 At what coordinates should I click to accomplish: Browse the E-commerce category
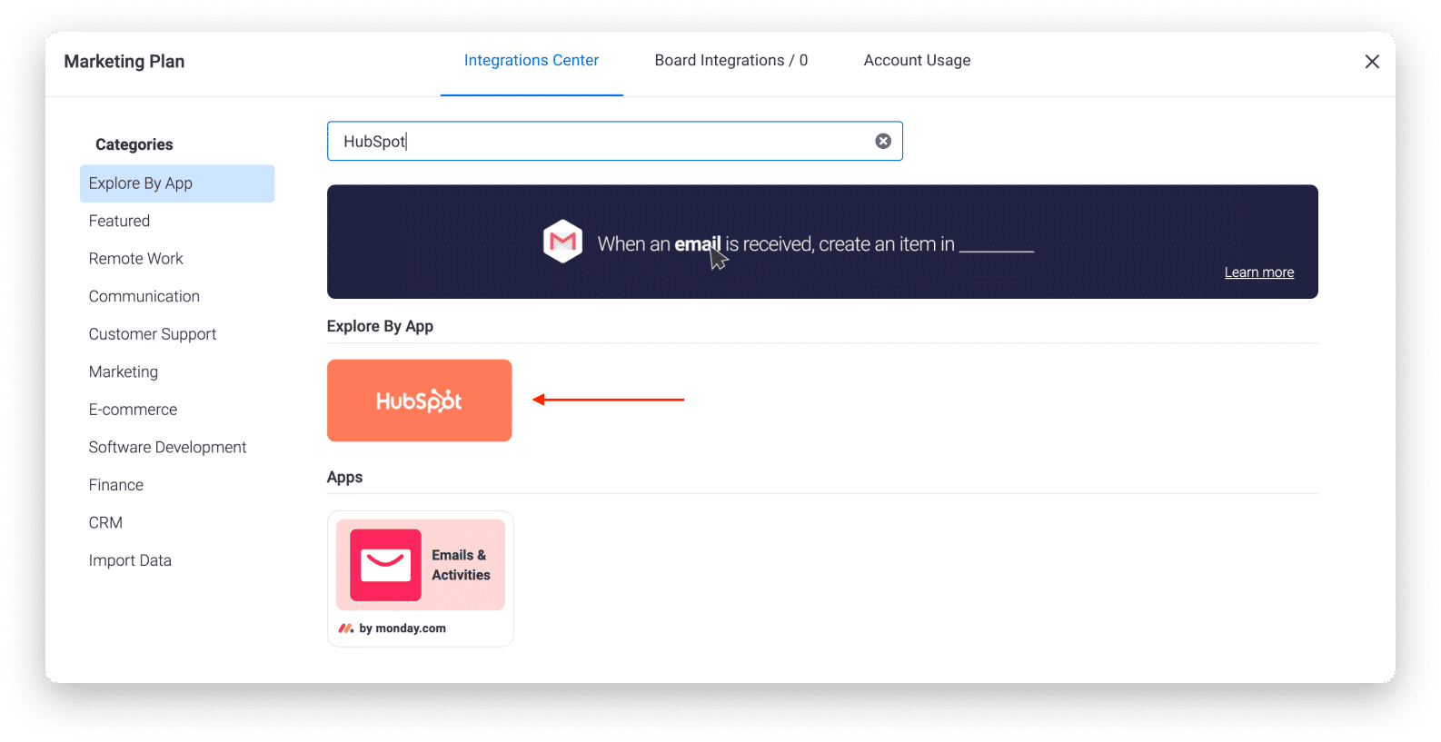(134, 410)
